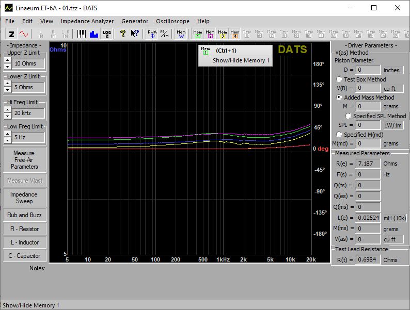Select the Specified SPL Method radio button

[348, 116]
